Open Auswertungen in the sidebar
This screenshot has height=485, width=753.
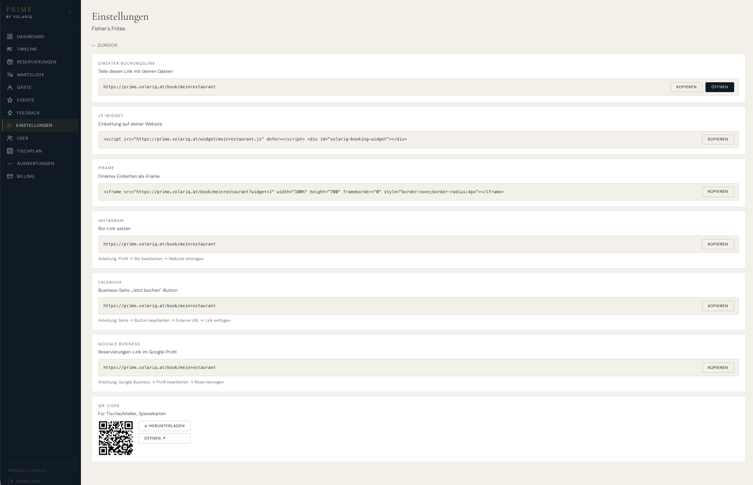40,164
